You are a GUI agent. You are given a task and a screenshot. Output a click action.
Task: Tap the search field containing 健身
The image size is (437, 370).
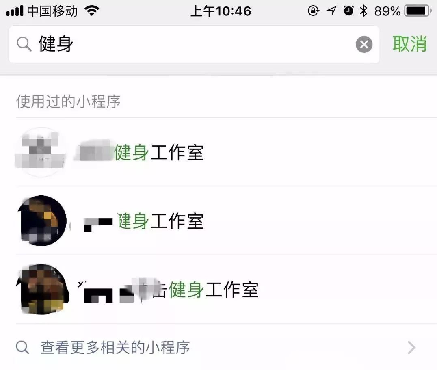point(194,44)
